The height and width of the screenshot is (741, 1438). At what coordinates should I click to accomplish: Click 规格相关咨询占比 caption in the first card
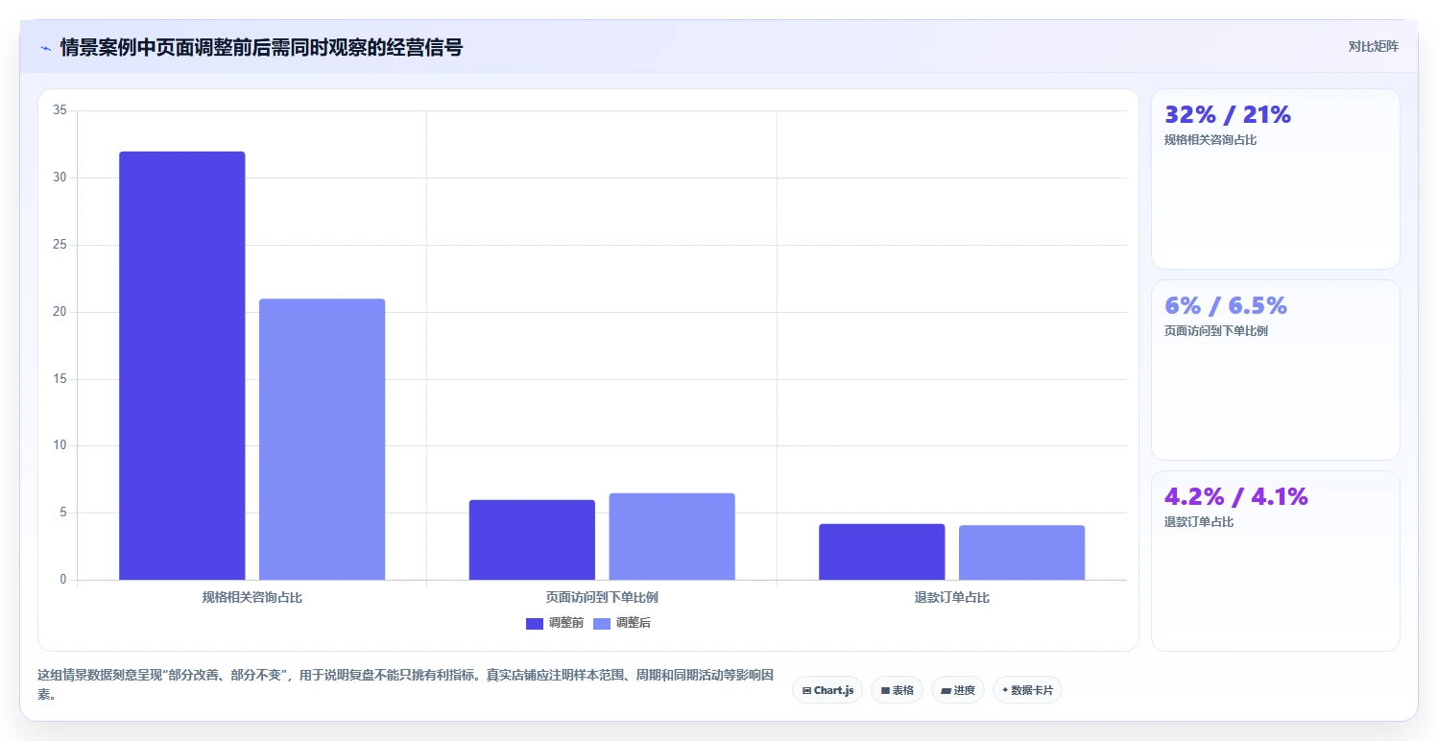pyautogui.click(x=1210, y=140)
